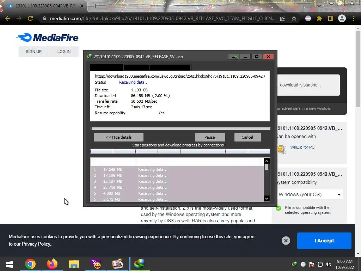Open the Windows Start menu
Image resolution: width=361 pixels, height=271 pixels.
pyautogui.click(x=9, y=264)
